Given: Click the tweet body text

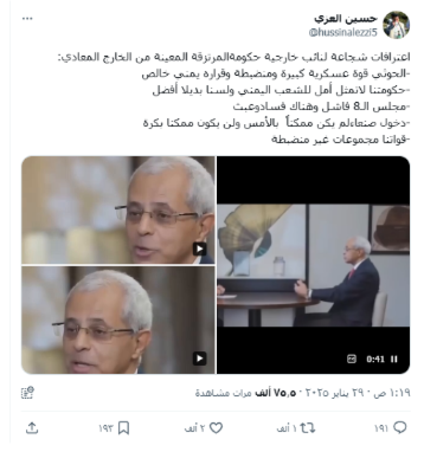Looking at the screenshot, I should tap(234, 98).
